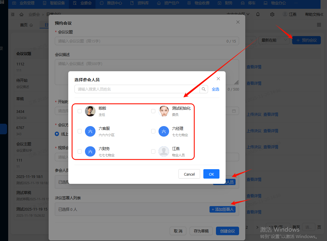The width and height of the screenshot is (327, 241).
Task: Open 资料库 top menu
Action: point(139,3)
